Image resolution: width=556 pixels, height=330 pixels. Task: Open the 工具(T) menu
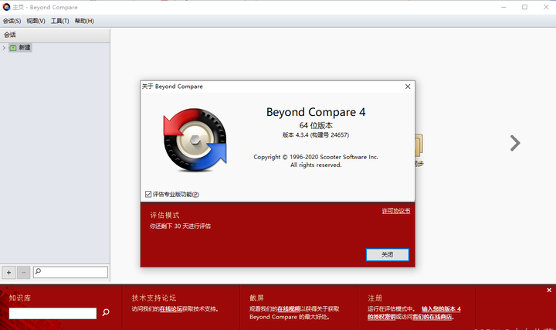59,21
